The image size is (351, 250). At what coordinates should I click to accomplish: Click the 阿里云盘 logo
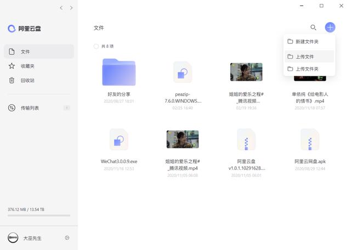click(x=24, y=29)
